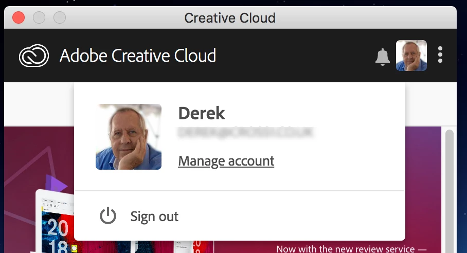Viewport: 467px width, 253px height.
Task: Open the Manage account link
Action: pos(226,161)
